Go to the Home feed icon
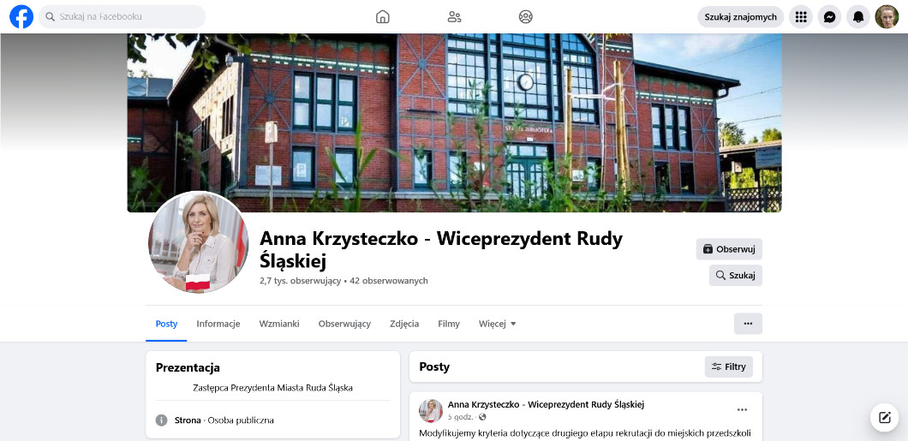 click(383, 16)
